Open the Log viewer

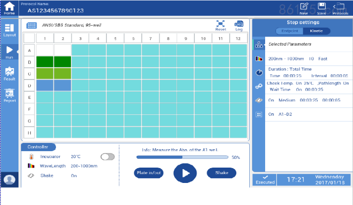(239, 25)
